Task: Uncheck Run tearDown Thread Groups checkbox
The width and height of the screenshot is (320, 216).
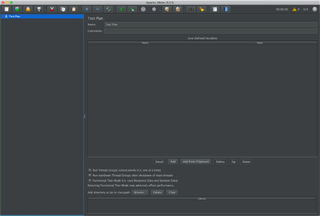Action: [90, 175]
